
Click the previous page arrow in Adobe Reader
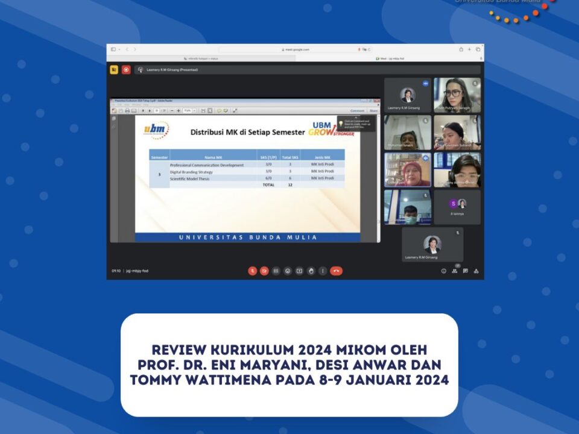click(x=144, y=111)
